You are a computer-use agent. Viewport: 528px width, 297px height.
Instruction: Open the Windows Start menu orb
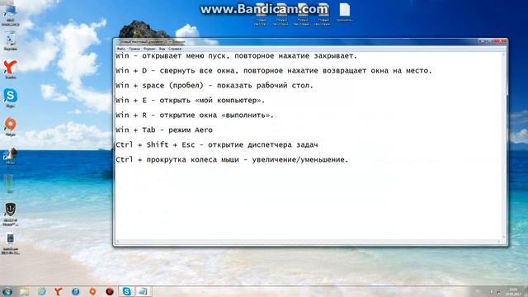pyautogui.click(x=7, y=291)
